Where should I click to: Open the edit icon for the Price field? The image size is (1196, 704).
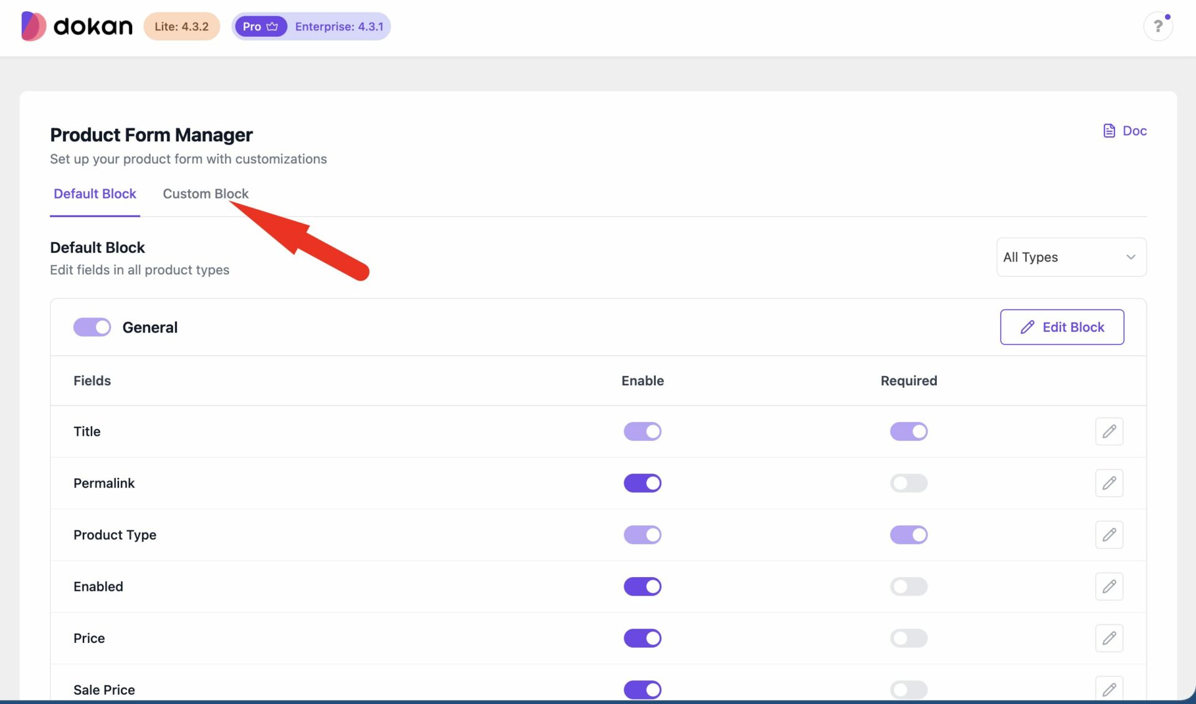point(1109,638)
